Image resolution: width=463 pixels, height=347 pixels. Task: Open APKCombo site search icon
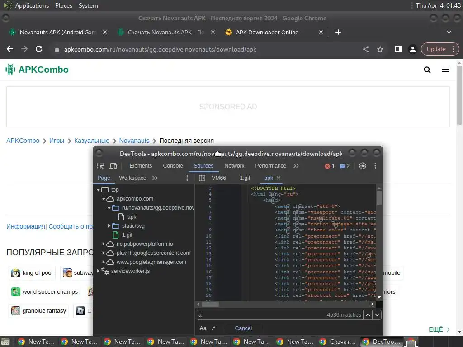(427, 70)
